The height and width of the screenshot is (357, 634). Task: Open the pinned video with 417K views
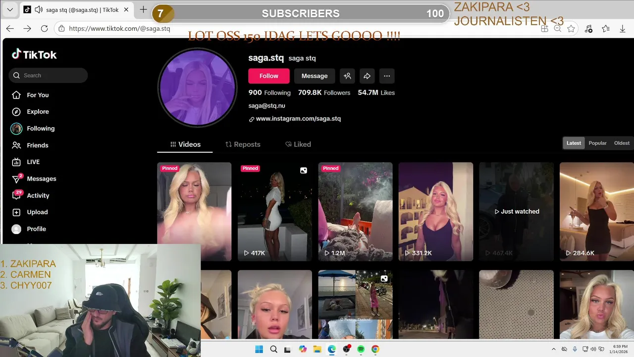tap(275, 212)
